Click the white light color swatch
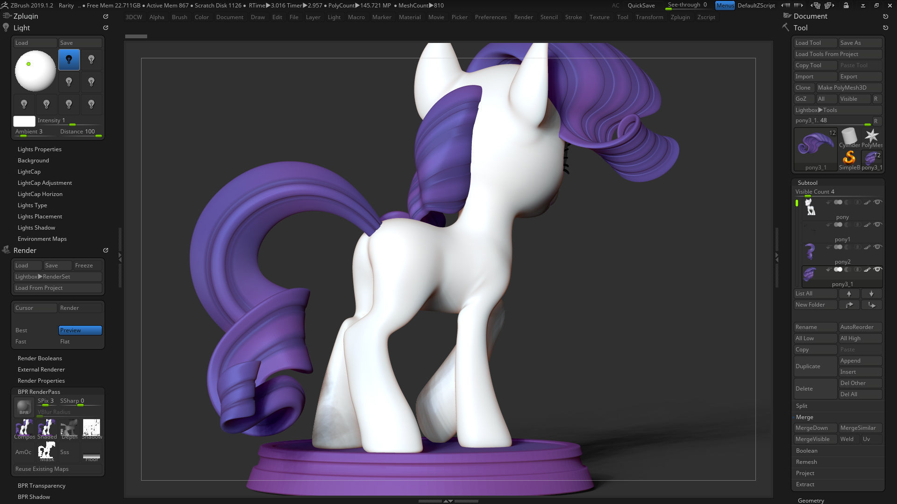 24,121
